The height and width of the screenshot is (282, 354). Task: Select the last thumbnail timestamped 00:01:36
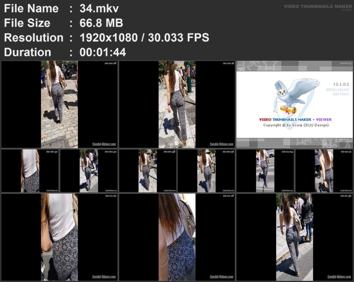pos(294,237)
